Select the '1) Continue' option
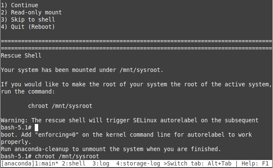Image resolution: width=273 pixels, height=168 pixels. 19,5
